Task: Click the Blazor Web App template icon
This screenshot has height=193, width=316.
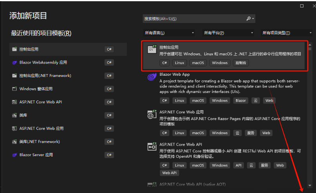Action: (152, 76)
